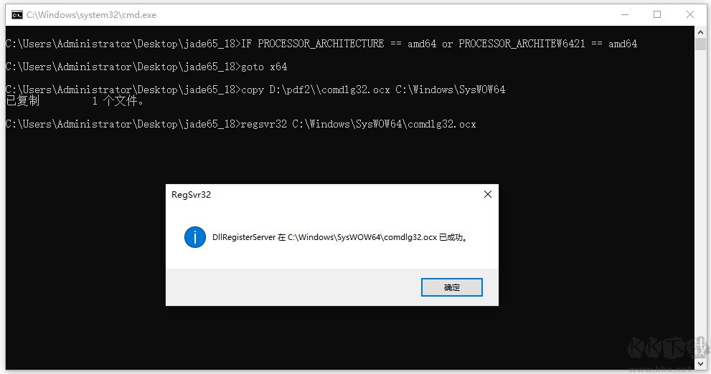Image resolution: width=711 pixels, height=374 pixels.
Task: Click the console scrollbar up arrow
Action: point(700,32)
